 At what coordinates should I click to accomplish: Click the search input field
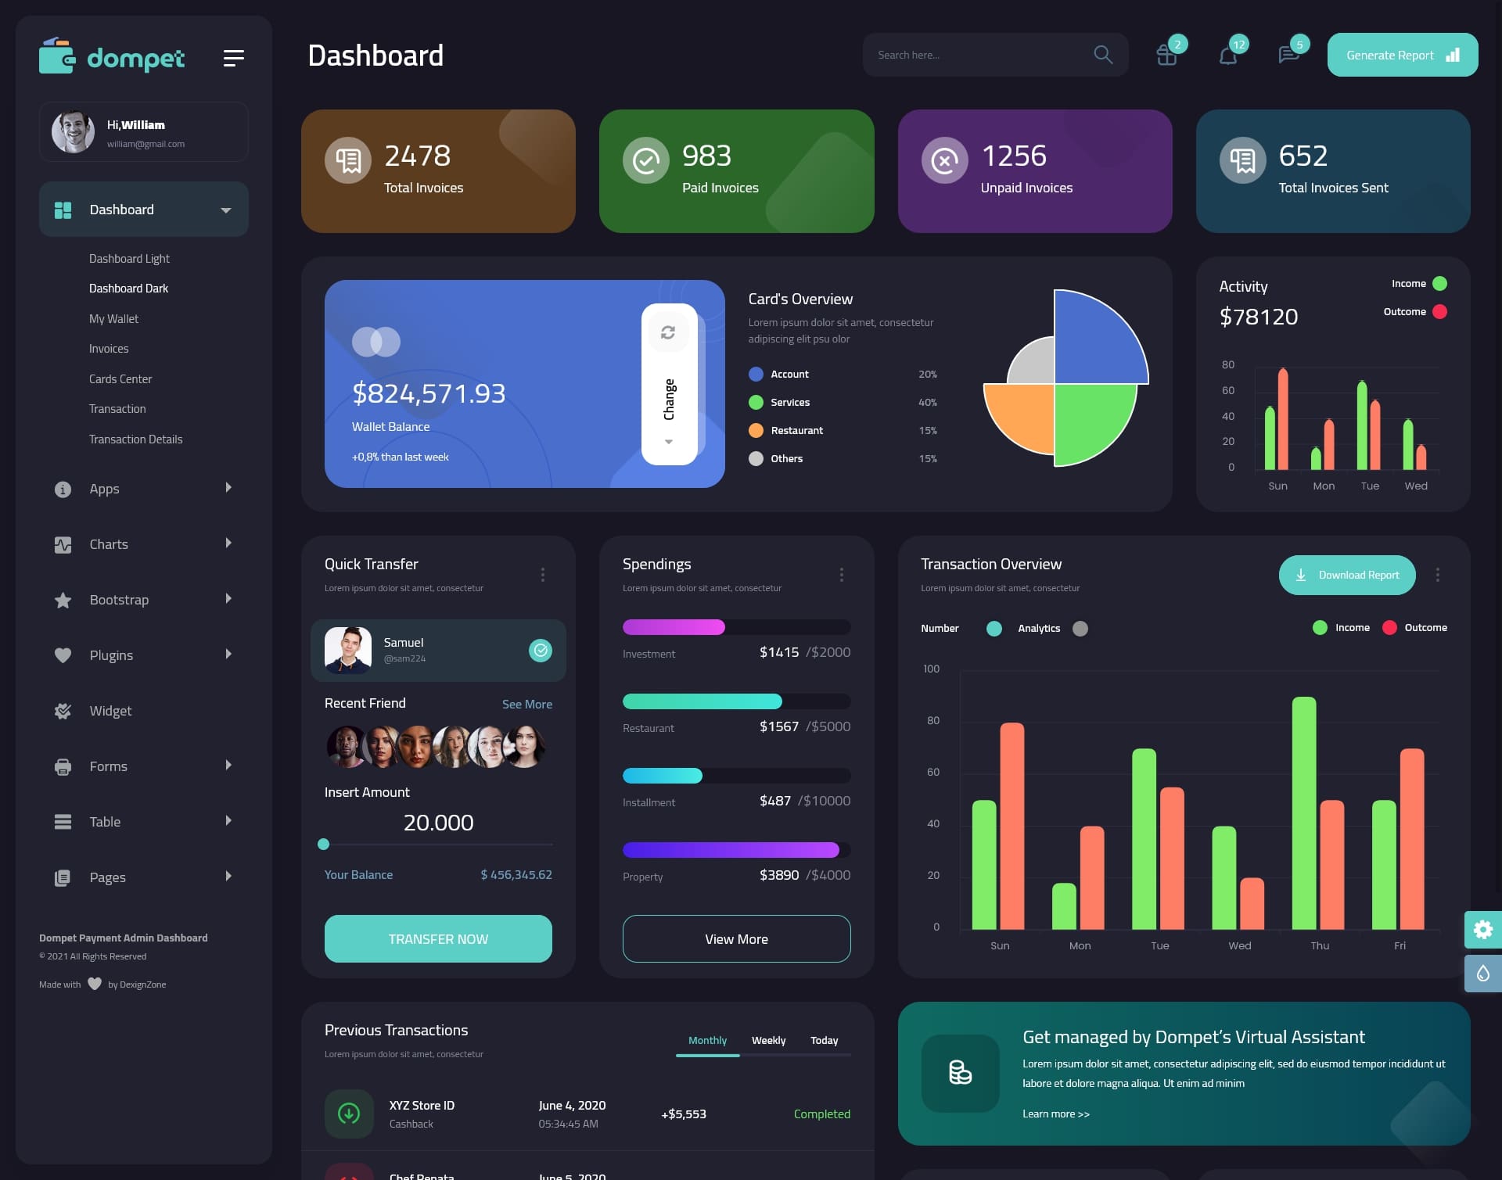[974, 55]
